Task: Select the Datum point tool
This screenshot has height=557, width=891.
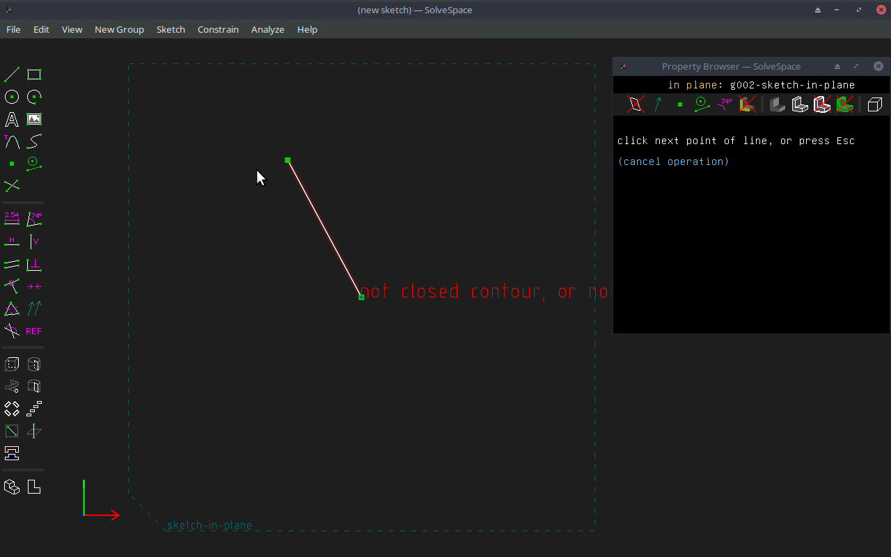Action: (x=11, y=164)
